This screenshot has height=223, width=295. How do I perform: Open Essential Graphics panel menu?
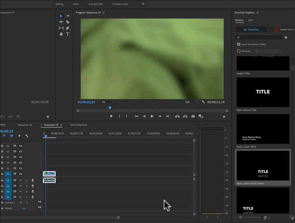coord(257,13)
